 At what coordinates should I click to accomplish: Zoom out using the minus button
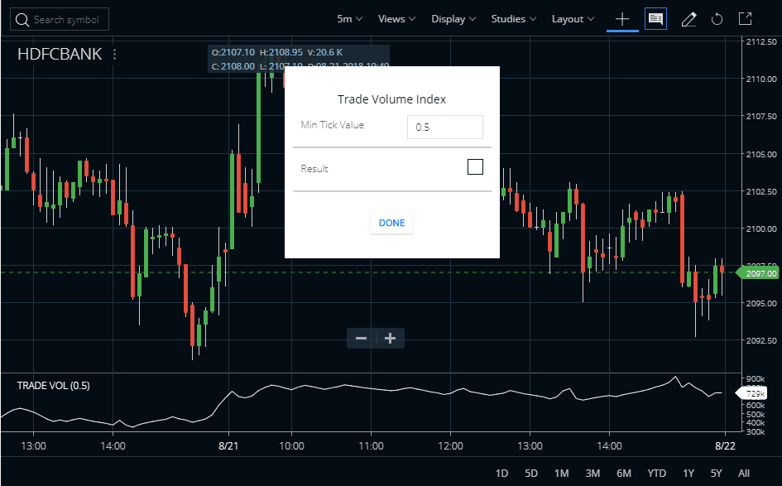pyautogui.click(x=361, y=338)
